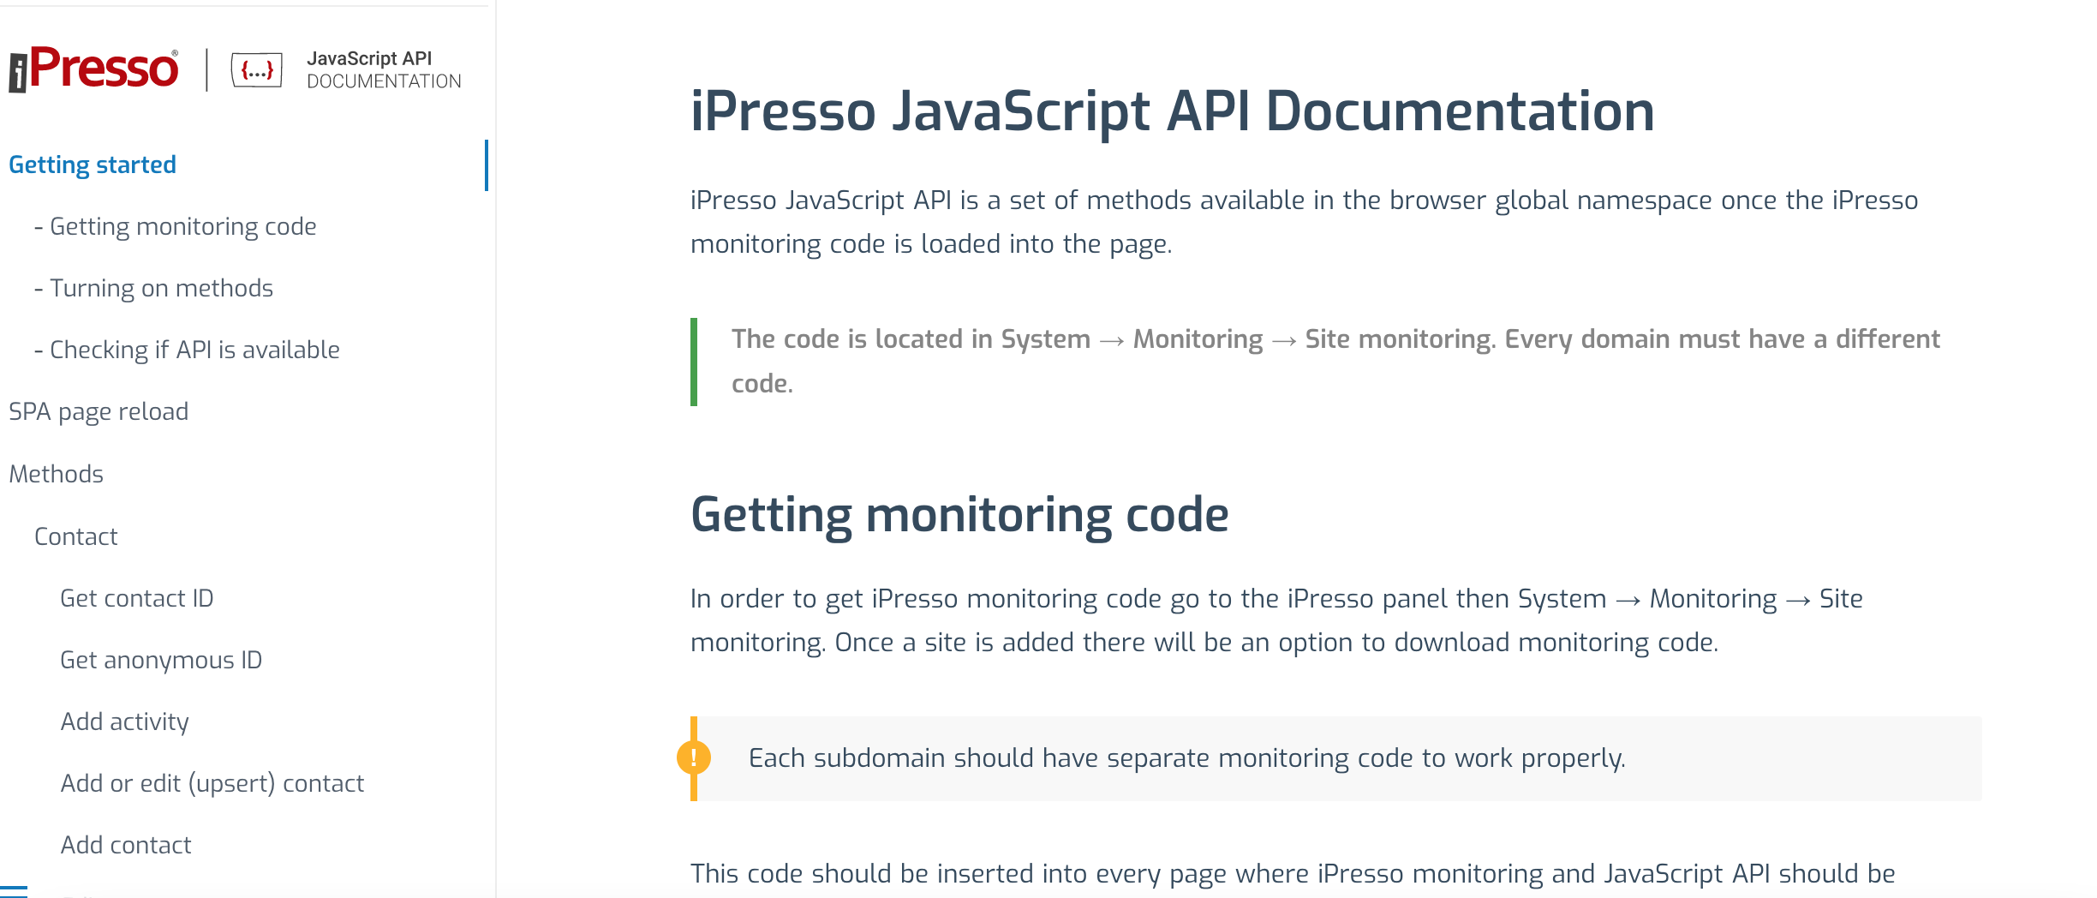2097x898 pixels.
Task: Open the Turning on methods link
Action: [x=154, y=288]
